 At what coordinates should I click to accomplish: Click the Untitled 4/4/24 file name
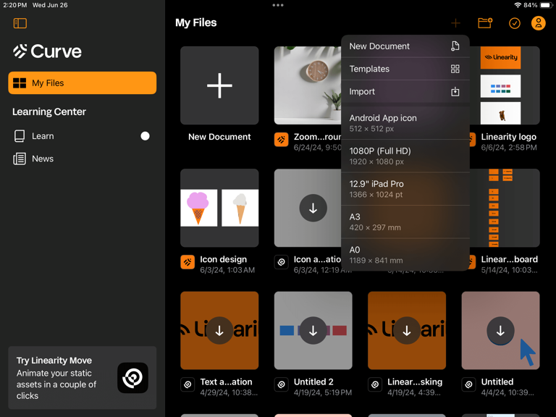pyautogui.click(x=497, y=382)
